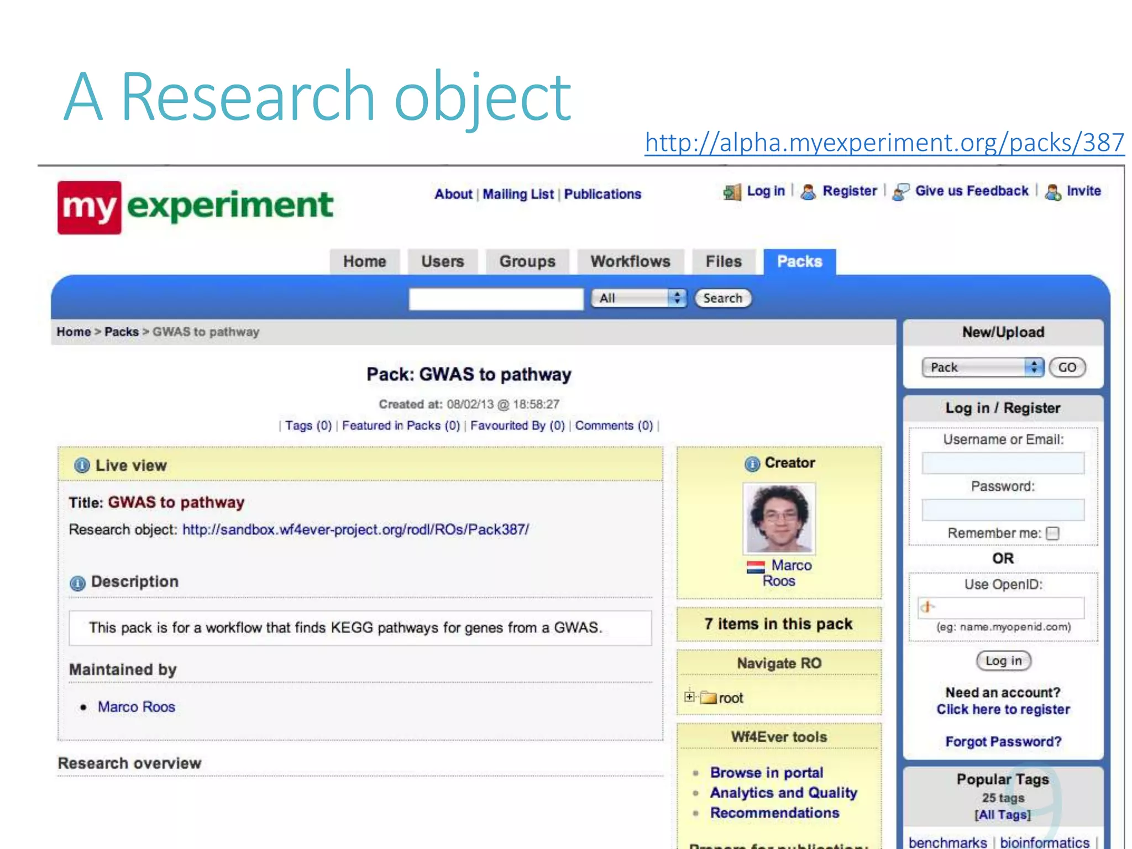The width and height of the screenshot is (1132, 849).
Task: Open the Publications link
Action: pyautogui.click(x=602, y=195)
